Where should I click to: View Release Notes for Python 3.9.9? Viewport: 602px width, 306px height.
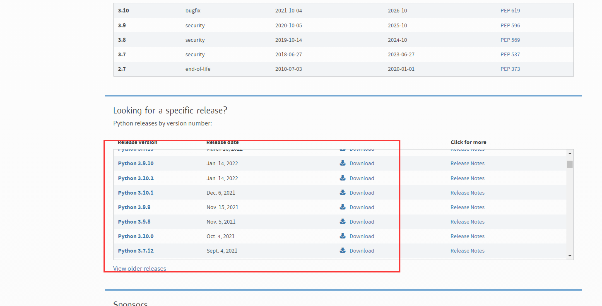467,207
